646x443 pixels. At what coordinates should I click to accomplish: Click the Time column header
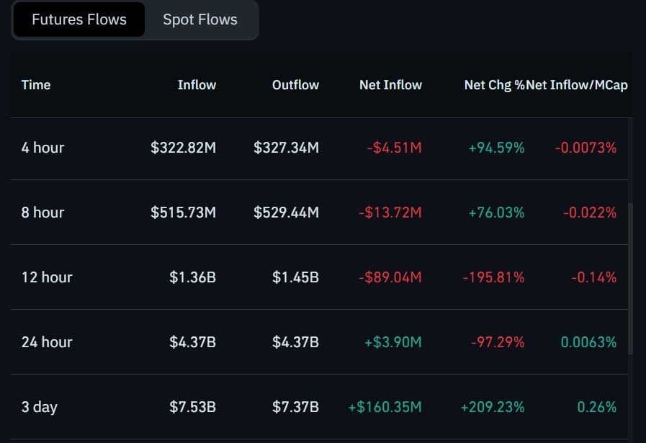tap(36, 85)
